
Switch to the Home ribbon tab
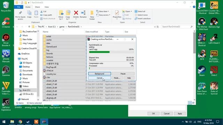tap(28, 7)
